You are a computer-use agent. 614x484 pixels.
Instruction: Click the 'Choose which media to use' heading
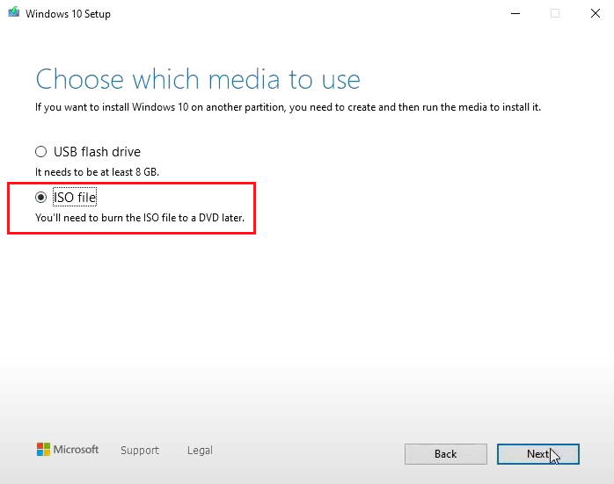198,79
